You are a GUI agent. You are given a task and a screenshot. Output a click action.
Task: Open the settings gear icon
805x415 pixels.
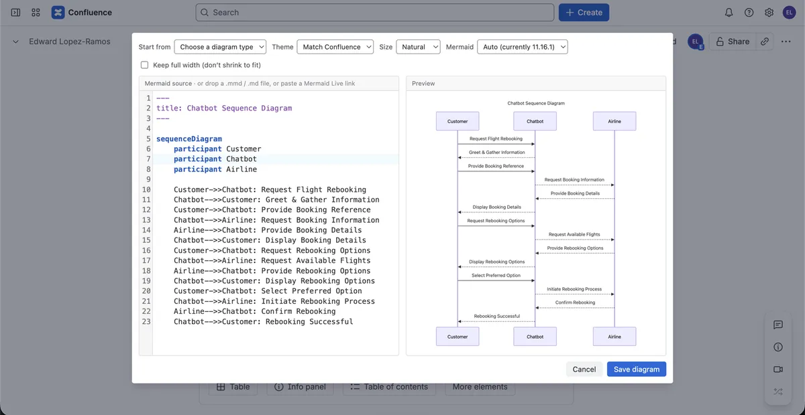[x=769, y=12]
